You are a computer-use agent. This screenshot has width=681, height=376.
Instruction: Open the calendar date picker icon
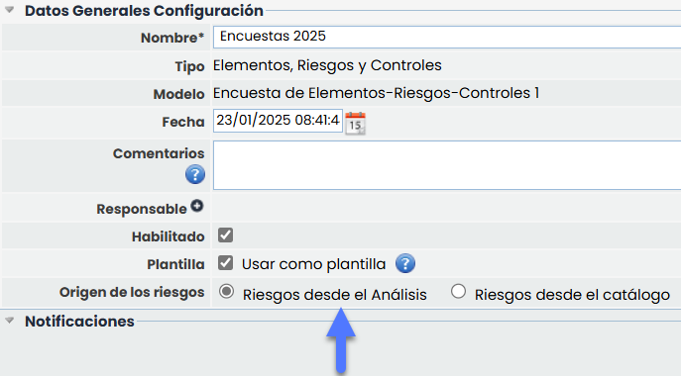[x=355, y=123]
